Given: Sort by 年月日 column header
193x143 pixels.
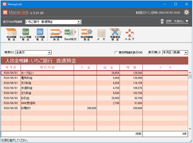Looking at the screenshot, I should pyautogui.click(x=11, y=67).
